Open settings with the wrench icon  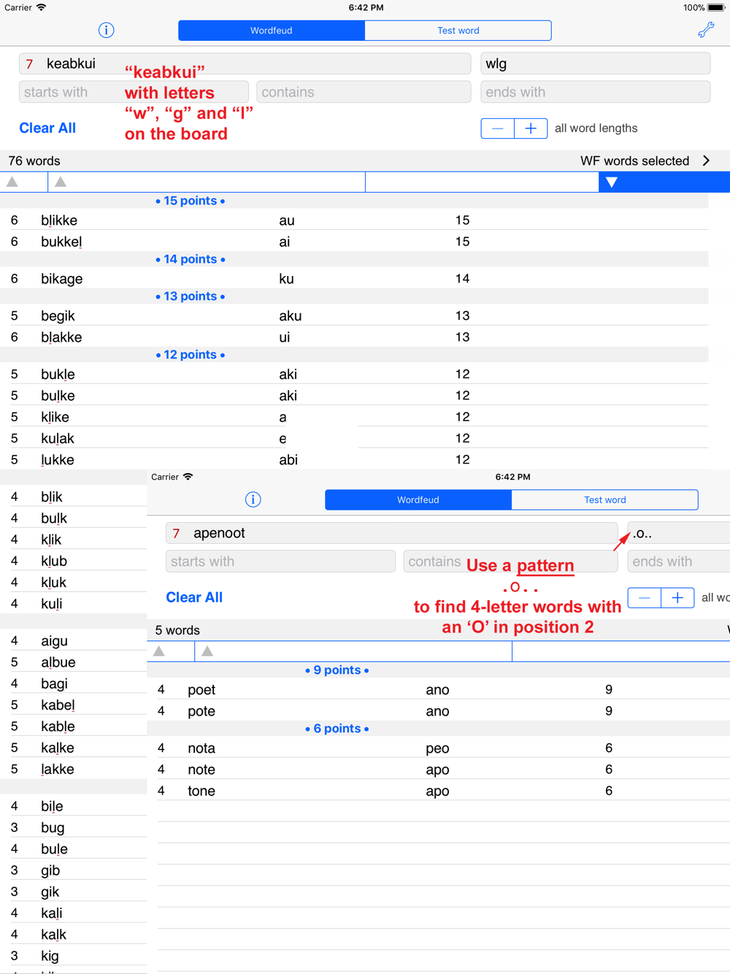(706, 30)
